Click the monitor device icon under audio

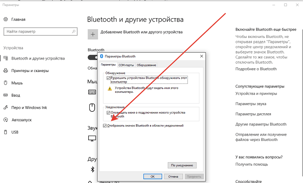tap(92, 138)
